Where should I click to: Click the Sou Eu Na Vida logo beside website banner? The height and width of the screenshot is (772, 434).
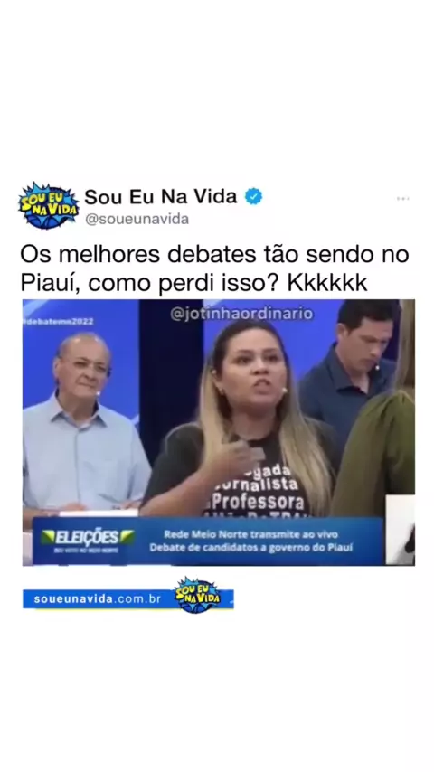click(x=197, y=595)
